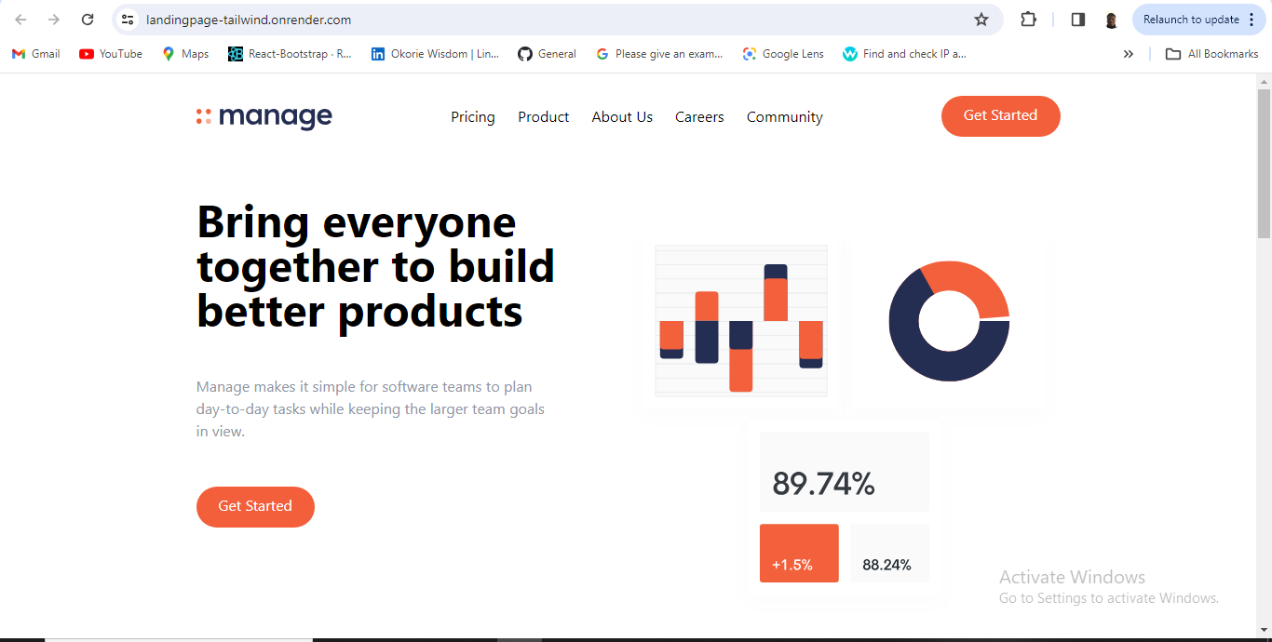Screen dimensions: 1272x642
Task: Select the Community nav link
Action: 785,117
